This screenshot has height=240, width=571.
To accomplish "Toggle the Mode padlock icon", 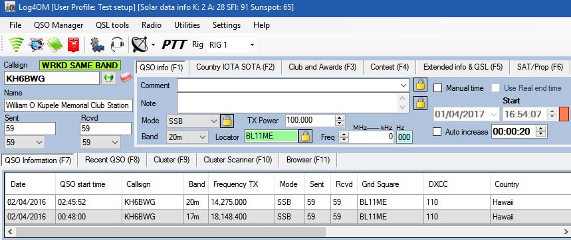I will (x=227, y=121).
